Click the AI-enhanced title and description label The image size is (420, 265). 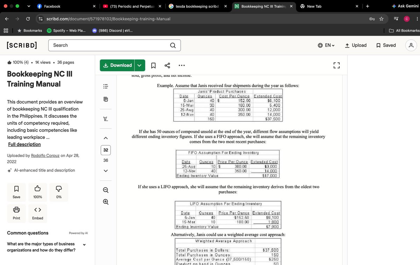pyautogui.click(x=41, y=170)
